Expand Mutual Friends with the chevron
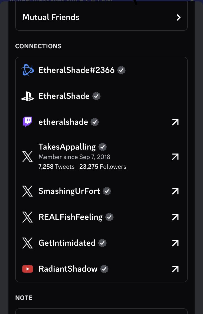Image resolution: width=203 pixels, height=314 pixels. point(178,18)
